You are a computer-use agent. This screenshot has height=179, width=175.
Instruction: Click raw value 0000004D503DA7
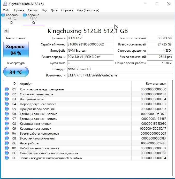pos(153,129)
